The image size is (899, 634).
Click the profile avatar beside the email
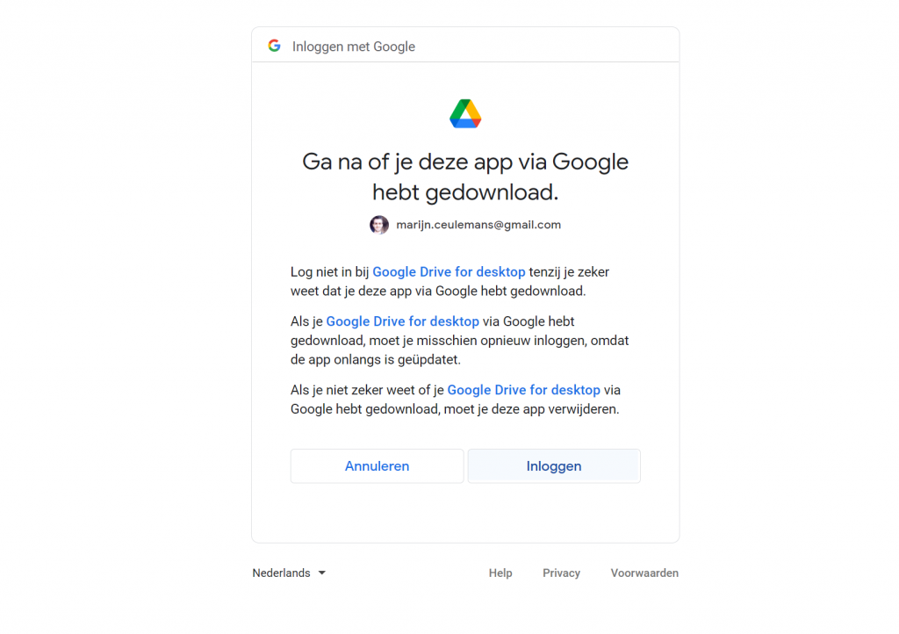[x=379, y=225]
